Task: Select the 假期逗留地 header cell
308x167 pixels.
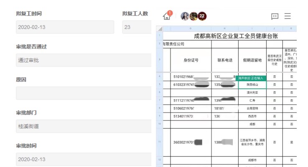Action: point(252,60)
